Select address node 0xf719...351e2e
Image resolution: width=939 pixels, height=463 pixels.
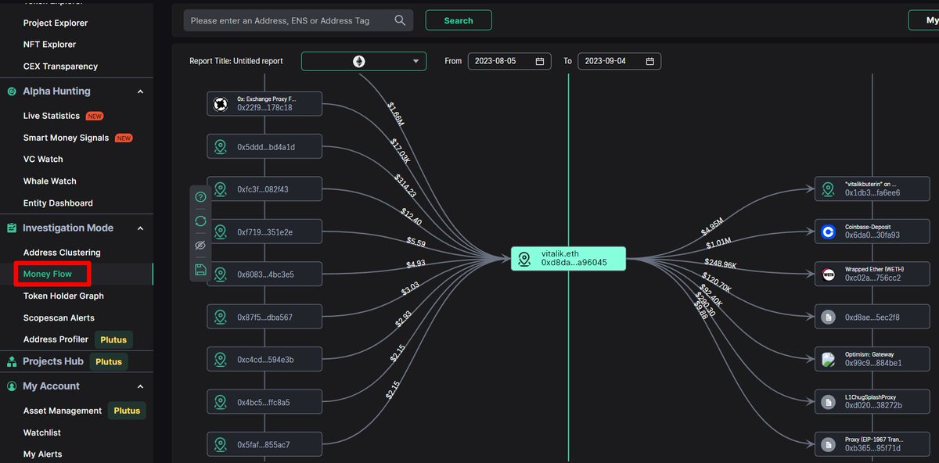(264, 232)
